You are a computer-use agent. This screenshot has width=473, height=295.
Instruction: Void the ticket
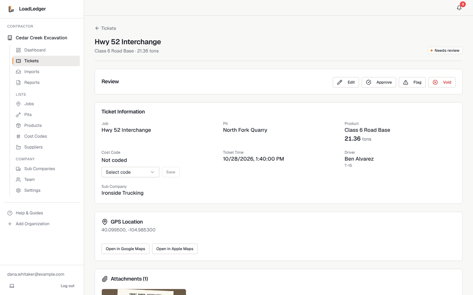442,82
